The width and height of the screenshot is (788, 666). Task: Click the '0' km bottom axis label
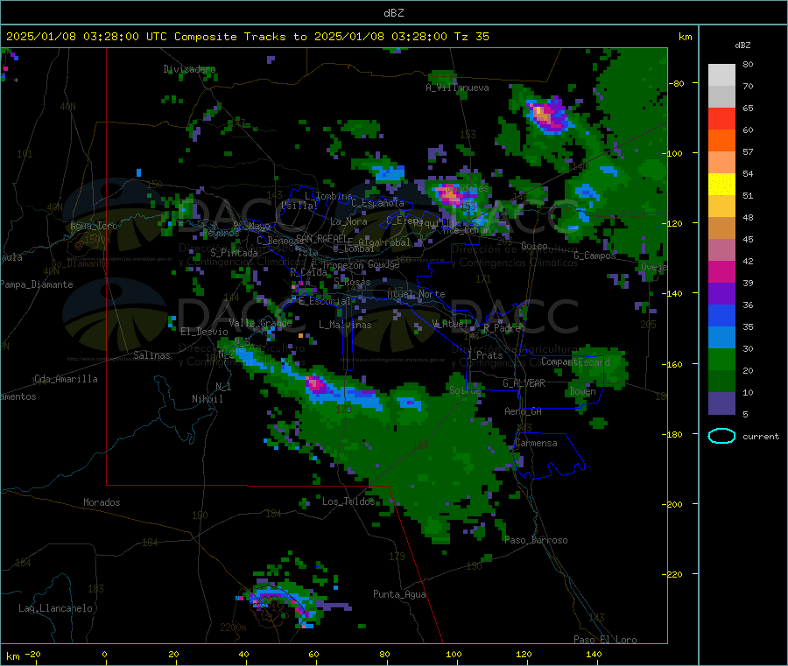click(104, 654)
